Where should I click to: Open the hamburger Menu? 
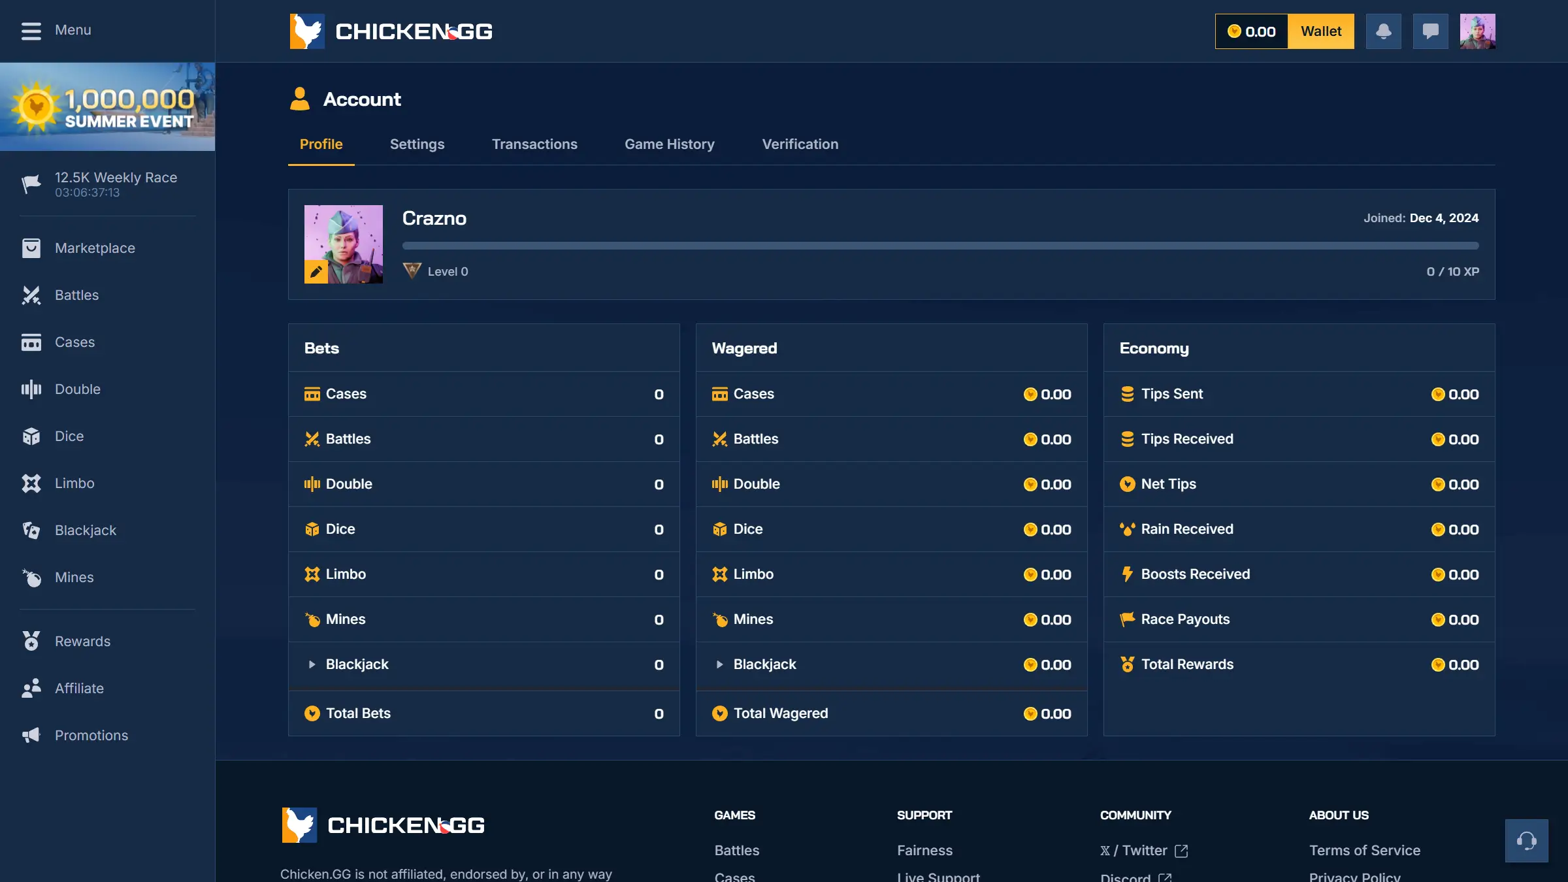tap(31, 30)
